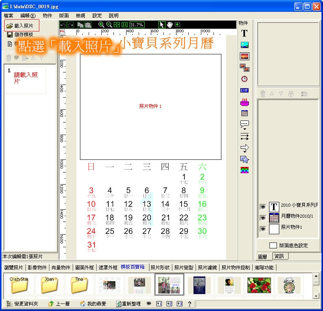Move layer up with the layer panel triangle
The height and width of the screenshot is (311, 323).
pyautogui.click(x=272, y=94)
